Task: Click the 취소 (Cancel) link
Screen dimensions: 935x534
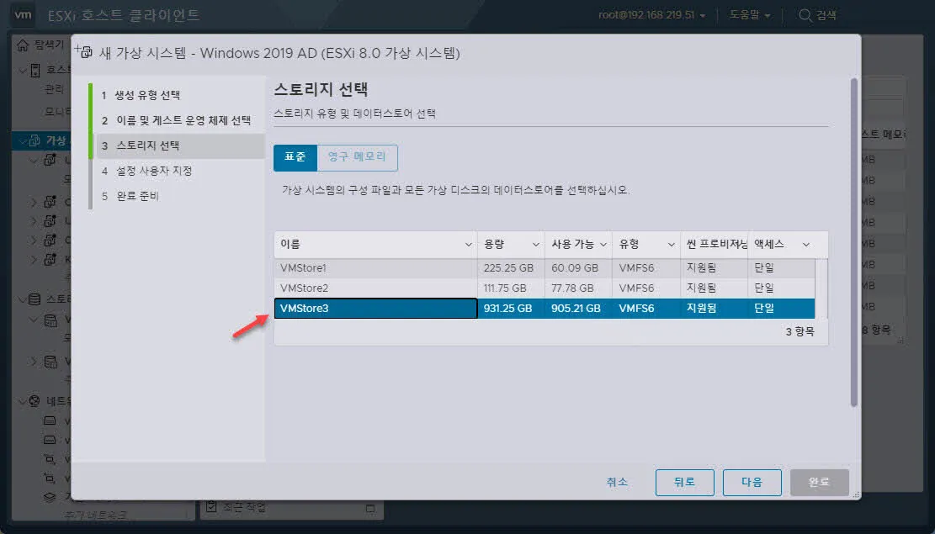Action: point(617,482)
